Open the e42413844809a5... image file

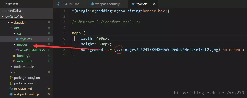click(33, 50)
